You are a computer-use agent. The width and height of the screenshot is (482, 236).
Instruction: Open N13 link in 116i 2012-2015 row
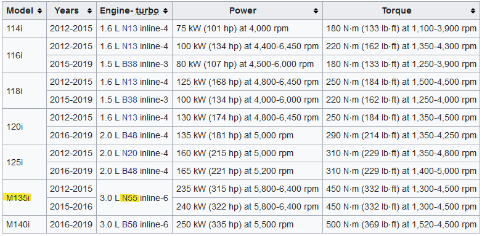click(x=129, y=46)
